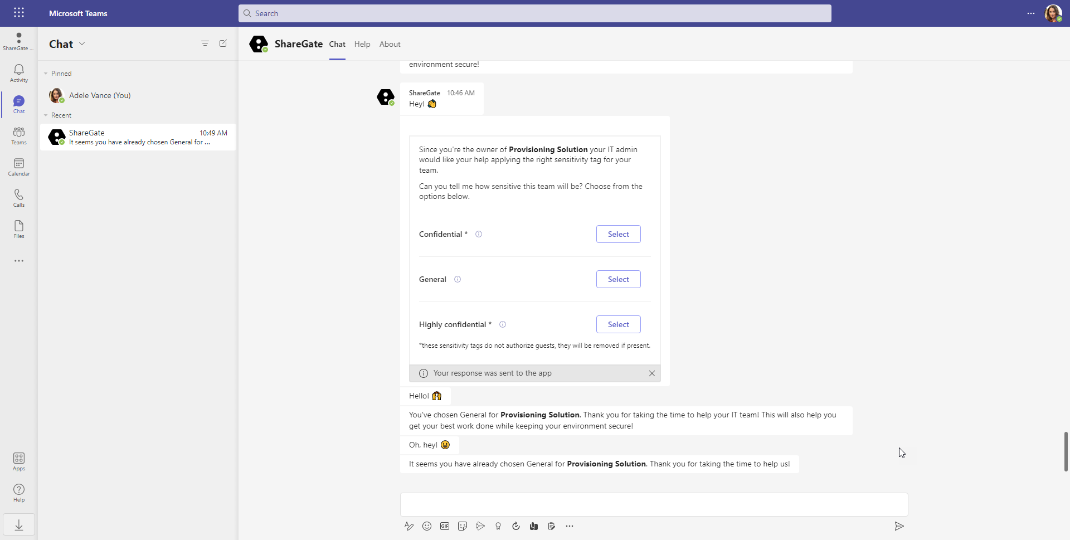Image resolution: width=1070 pixels, height=540 pixels.
Task: Open Settings and more ellipsis in header
Action: tap(1031, 13)
